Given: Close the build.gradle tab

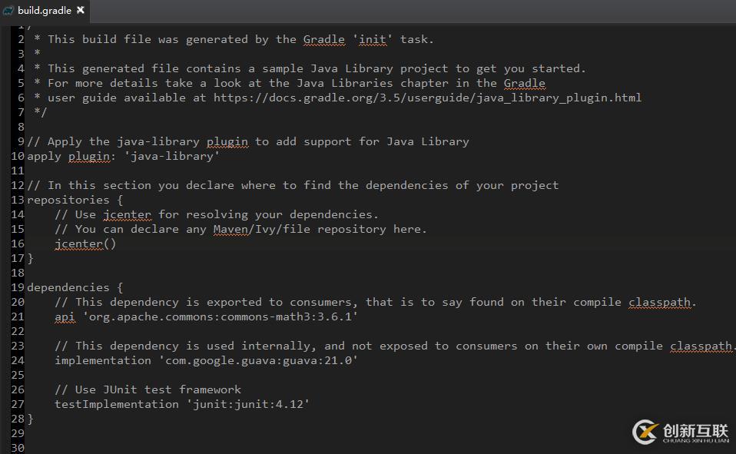Looking at the screenshot, I should (81, 10).
